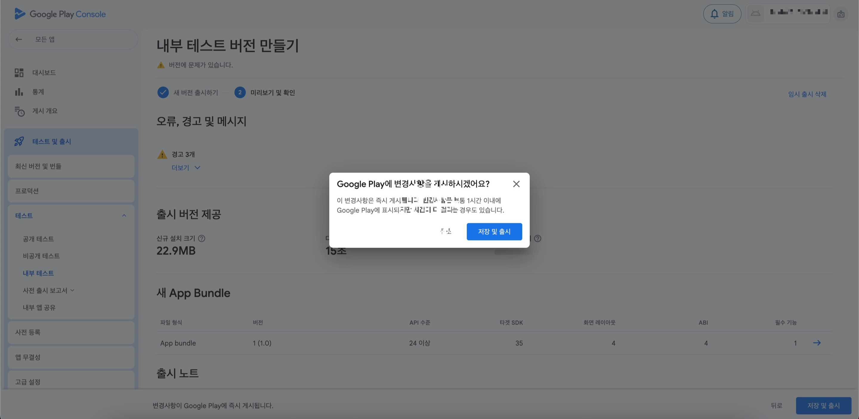Click the help icon beside 신규 설치 크기

click(201, 238)
